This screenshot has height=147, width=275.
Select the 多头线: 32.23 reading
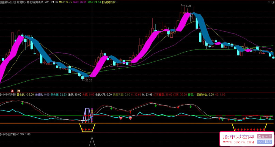tap(59, 95)
